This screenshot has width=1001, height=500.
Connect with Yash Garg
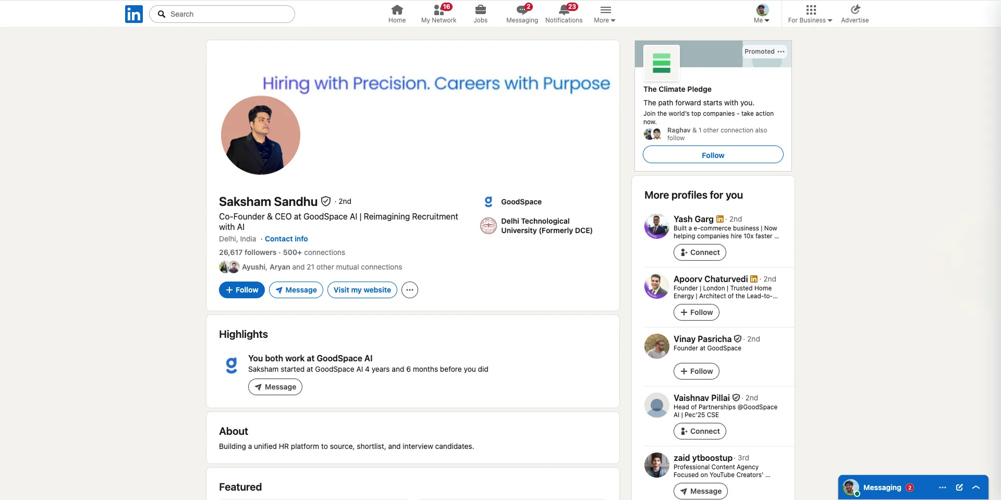(x=700, y=252)
